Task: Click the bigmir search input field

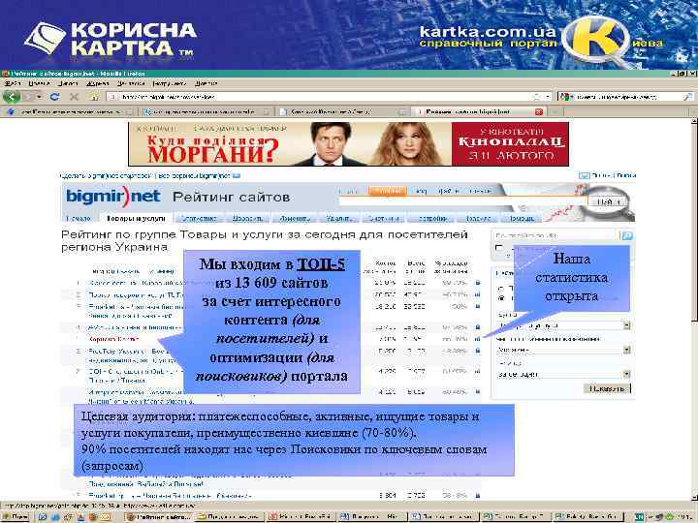Action: click(461, 201)
